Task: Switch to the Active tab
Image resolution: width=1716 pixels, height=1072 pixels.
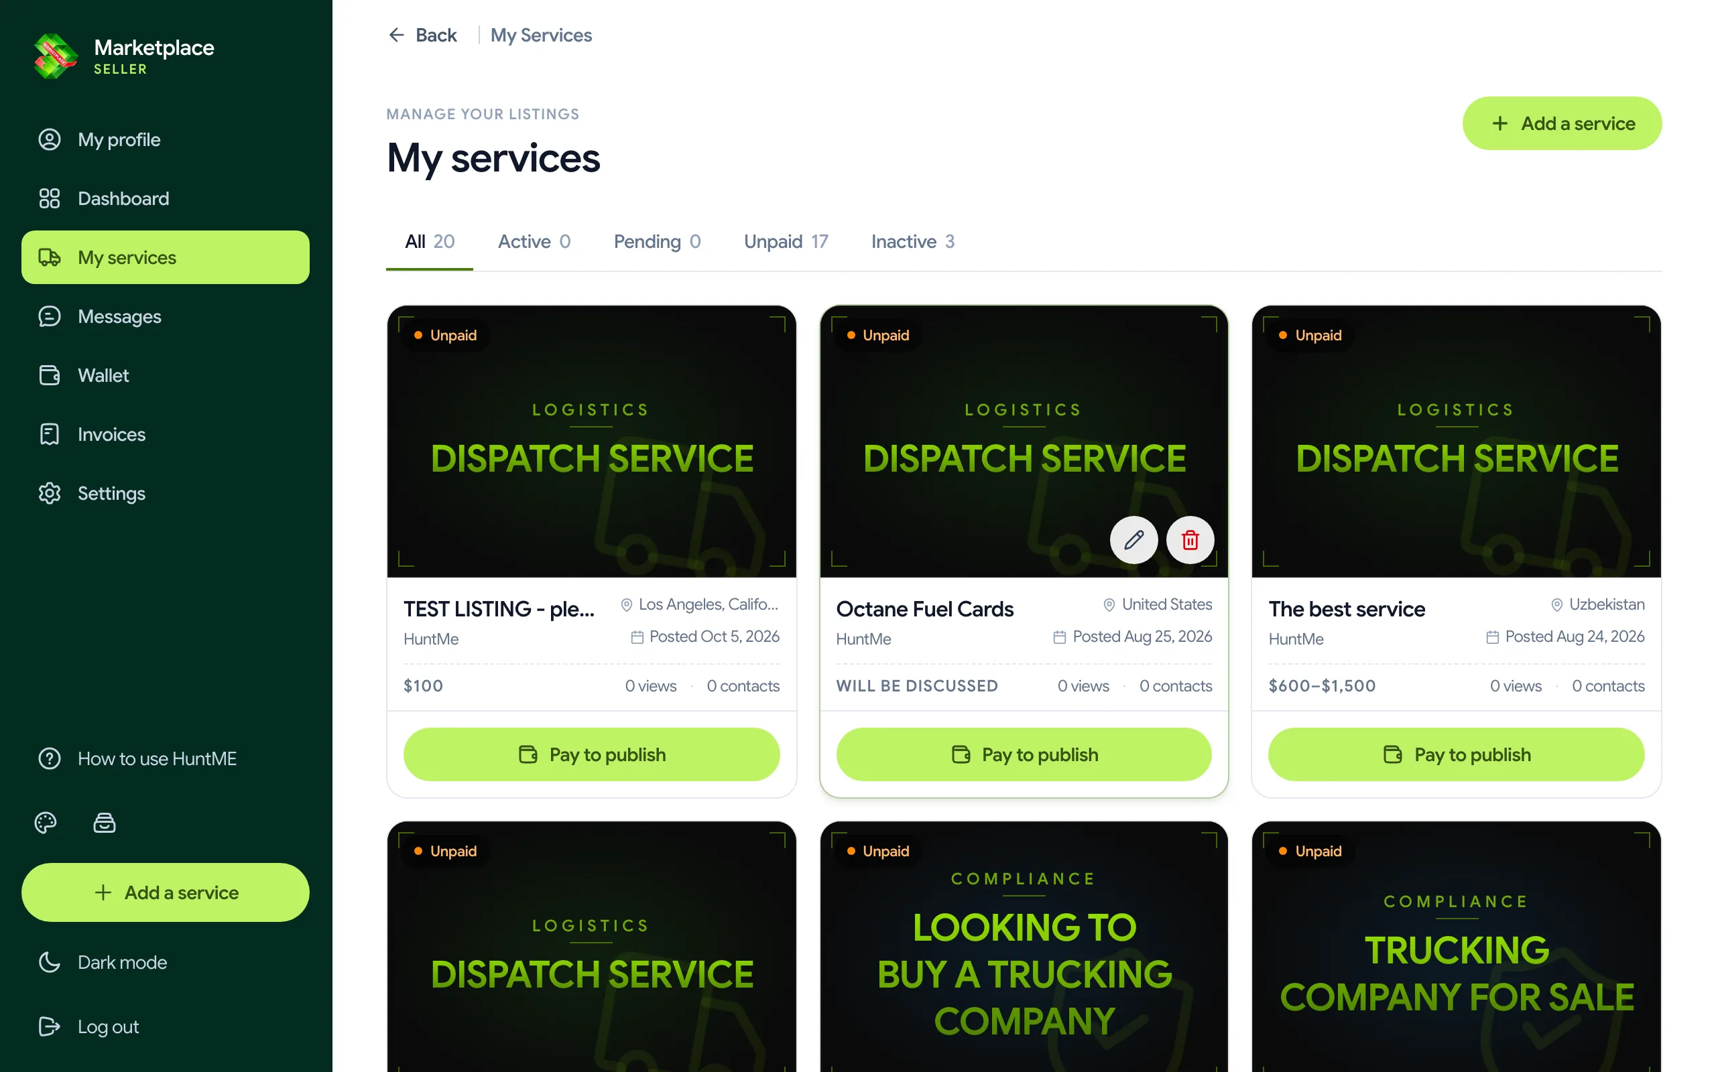Action: [534, 242]
